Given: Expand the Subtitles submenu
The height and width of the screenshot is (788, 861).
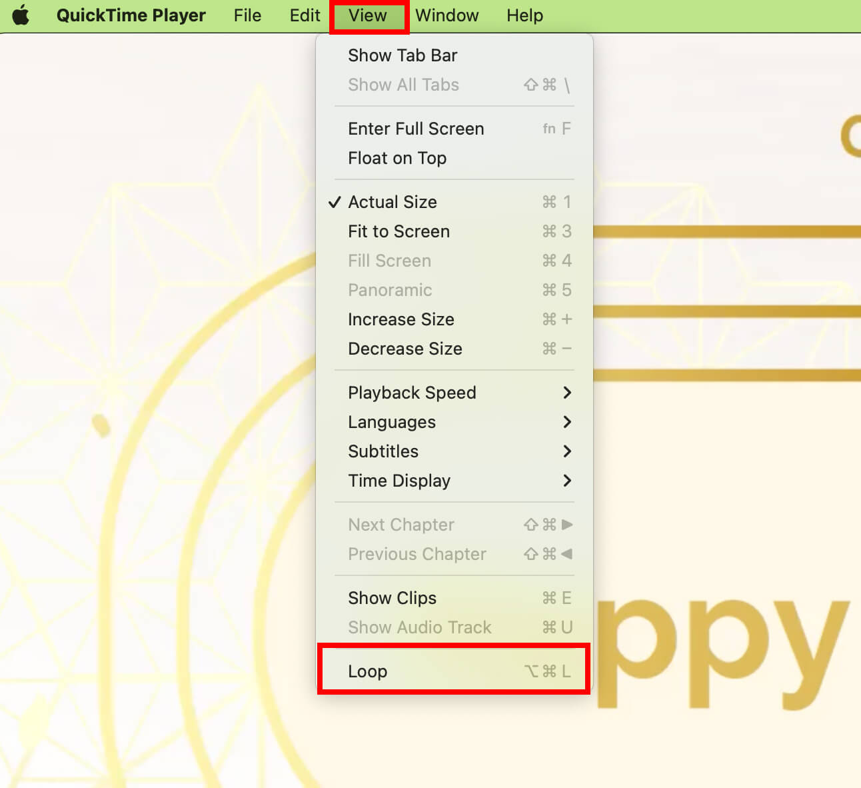Looking at the screenshot, I should 454,451.
